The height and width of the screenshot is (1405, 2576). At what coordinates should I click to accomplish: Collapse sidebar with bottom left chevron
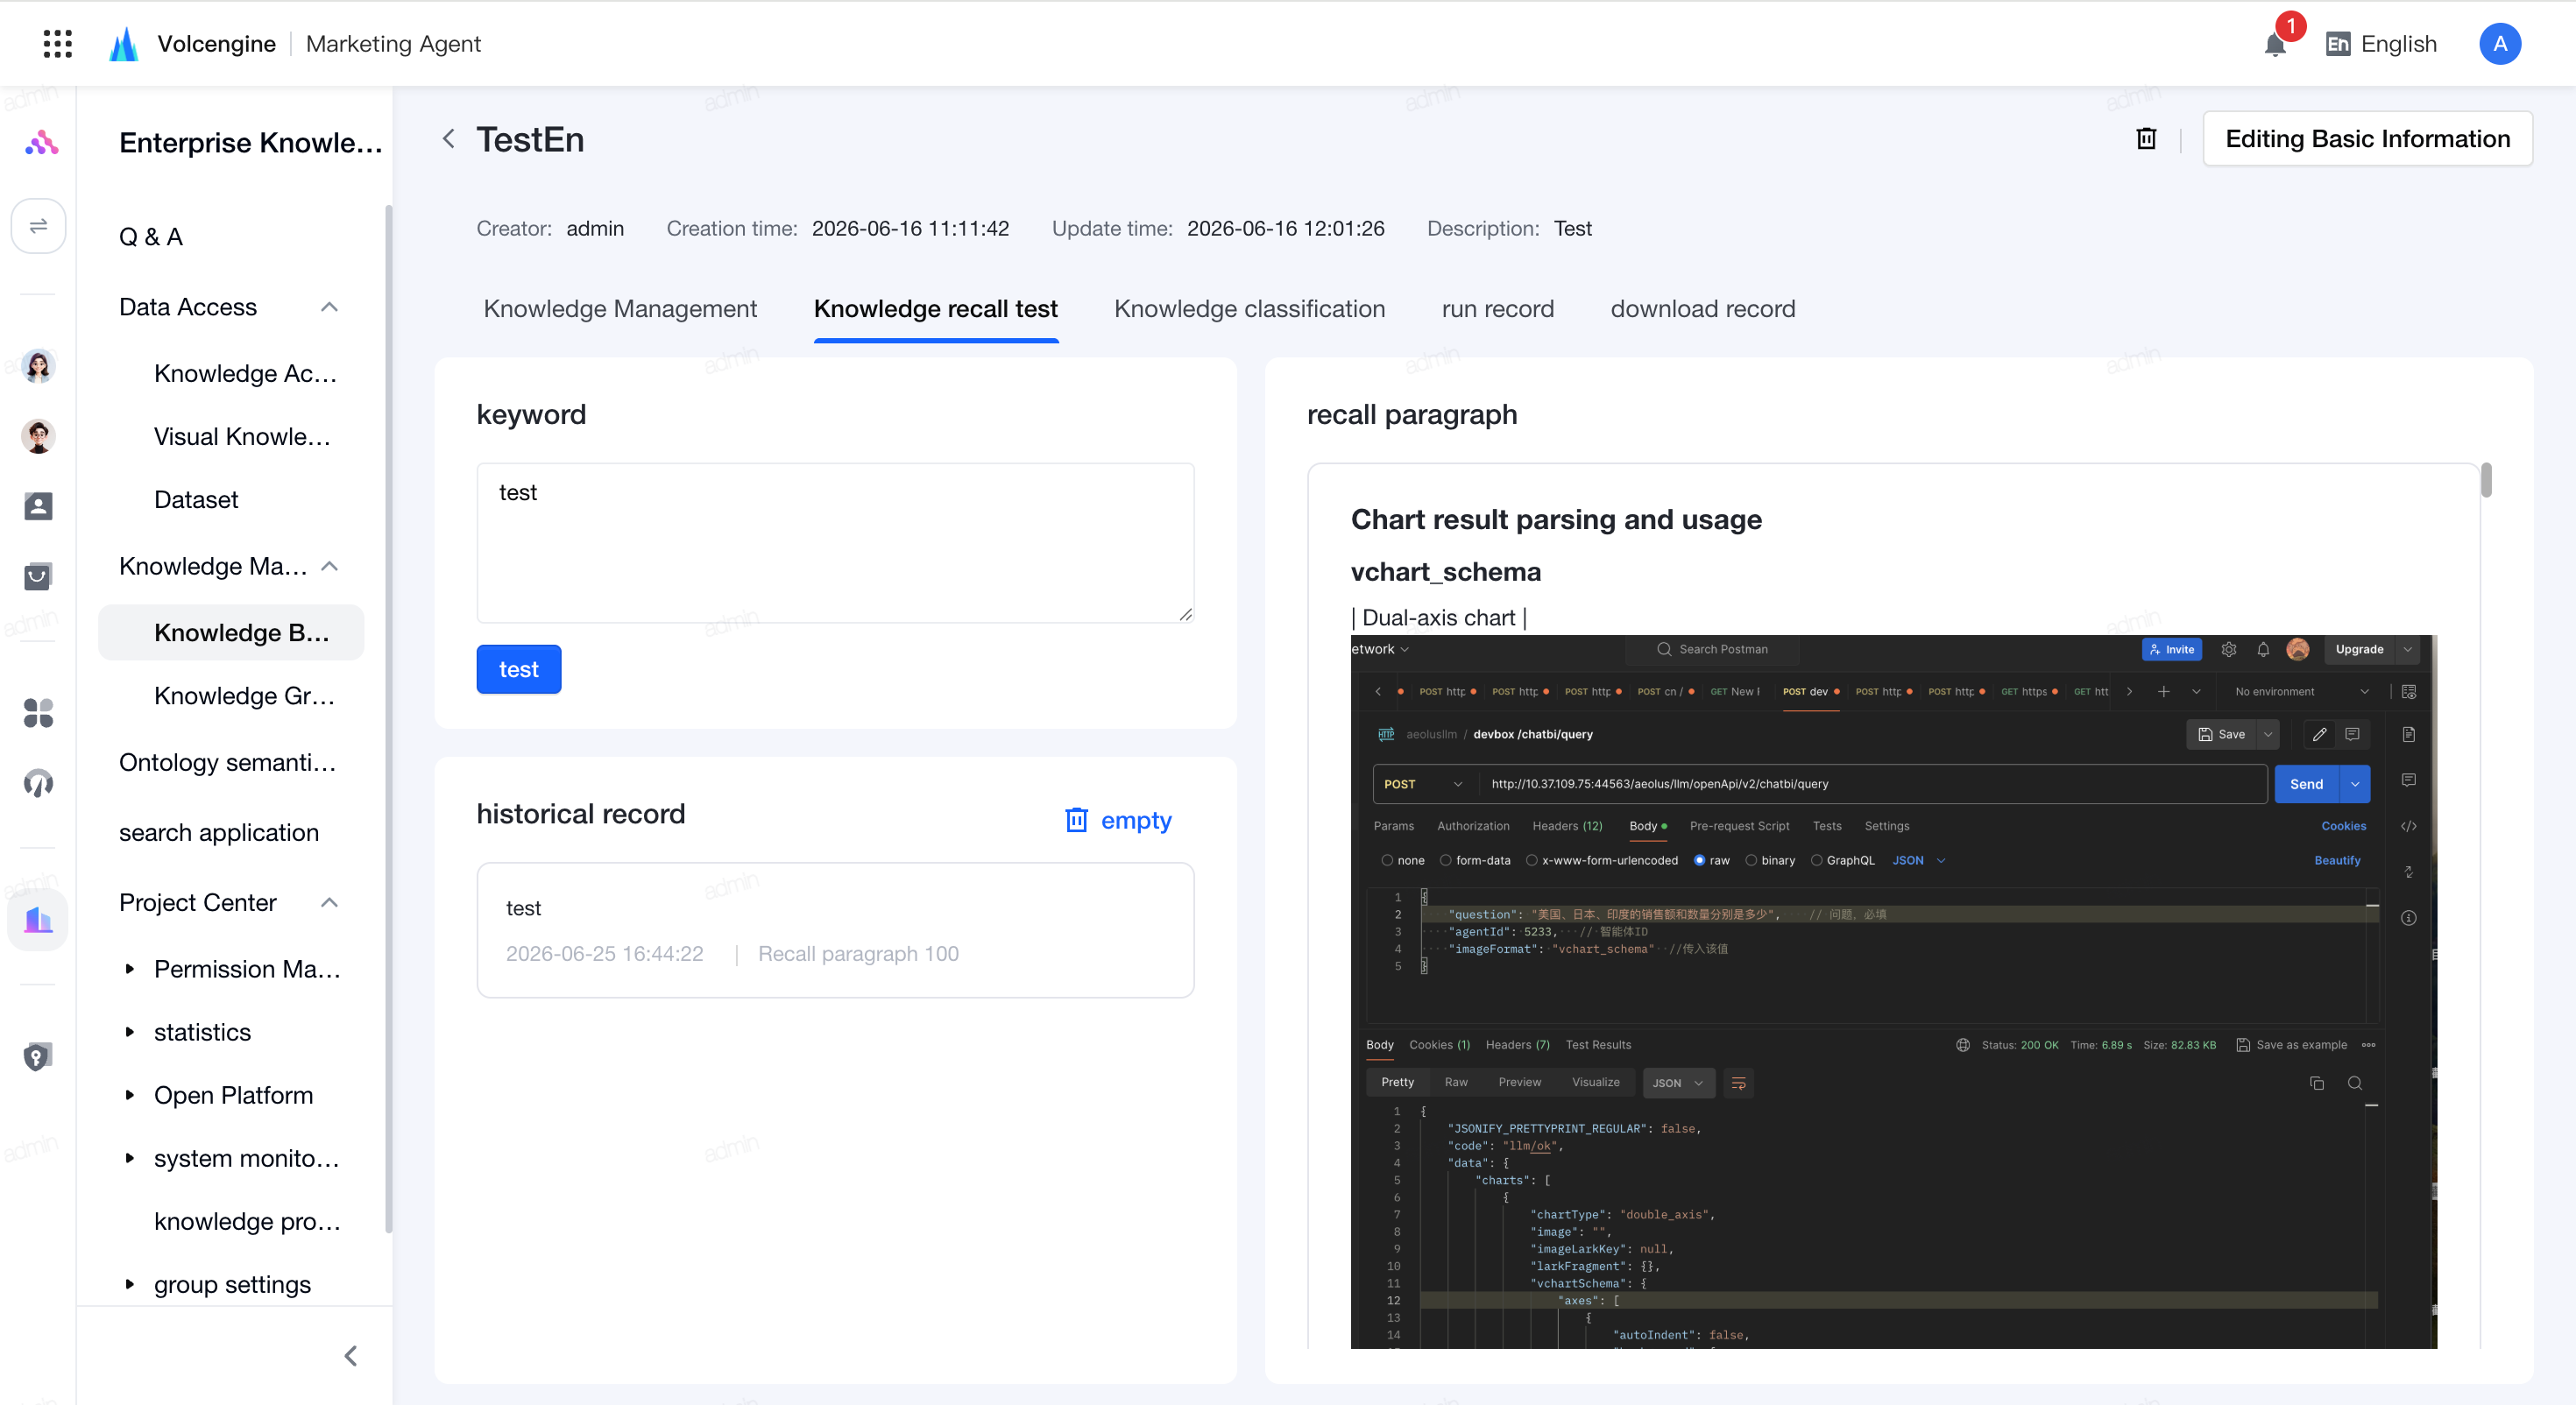click(351, 1355)
